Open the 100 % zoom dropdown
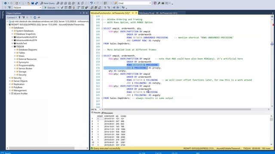Viewport: 275px width, 154px height. (100, 110)
